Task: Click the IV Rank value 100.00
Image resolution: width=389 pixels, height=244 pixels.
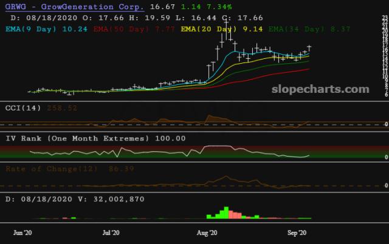Action: [x=171, y=138]
